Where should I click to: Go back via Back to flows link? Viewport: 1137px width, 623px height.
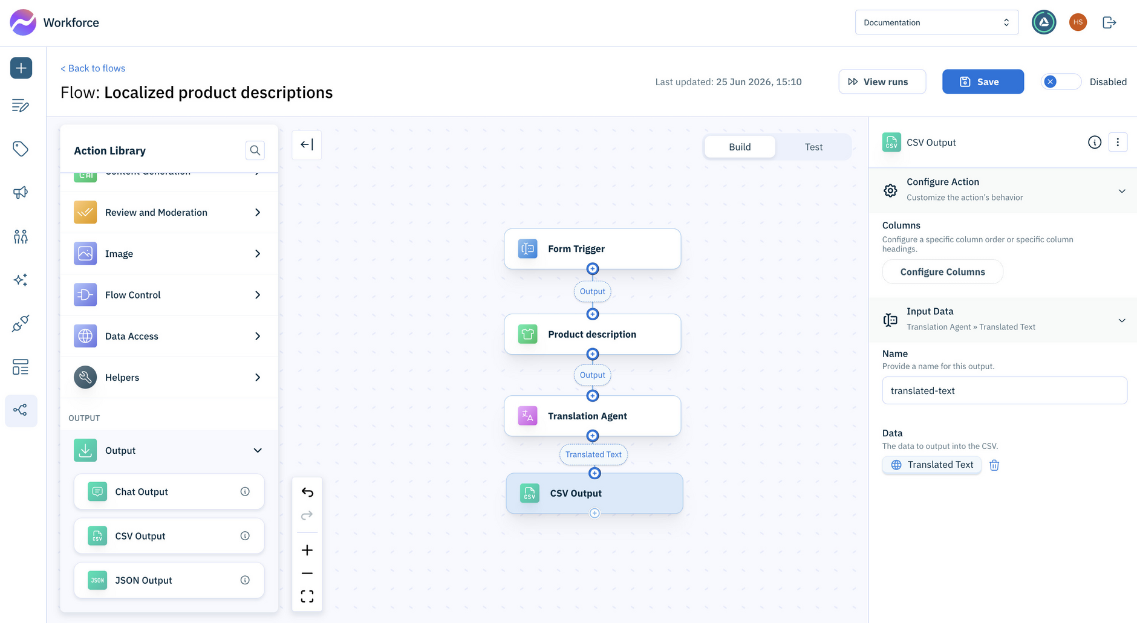tap(93, 68)
